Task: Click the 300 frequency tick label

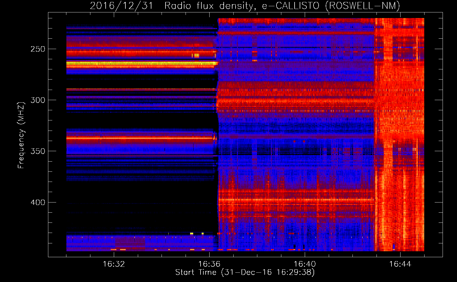Action: pyautogui.click(x=38, y=100)
